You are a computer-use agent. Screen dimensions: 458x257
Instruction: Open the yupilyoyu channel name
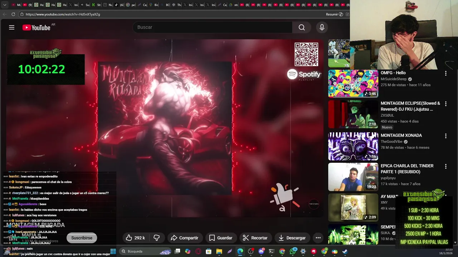pos(388,178)
